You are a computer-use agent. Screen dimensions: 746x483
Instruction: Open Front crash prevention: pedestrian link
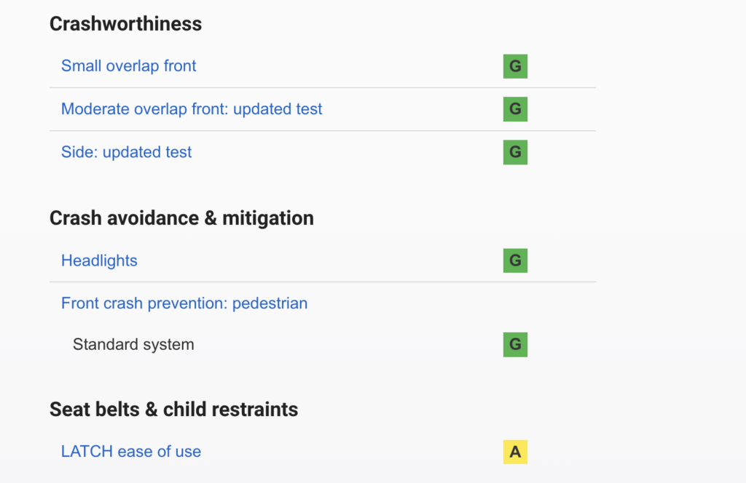(x=184, y=303)
